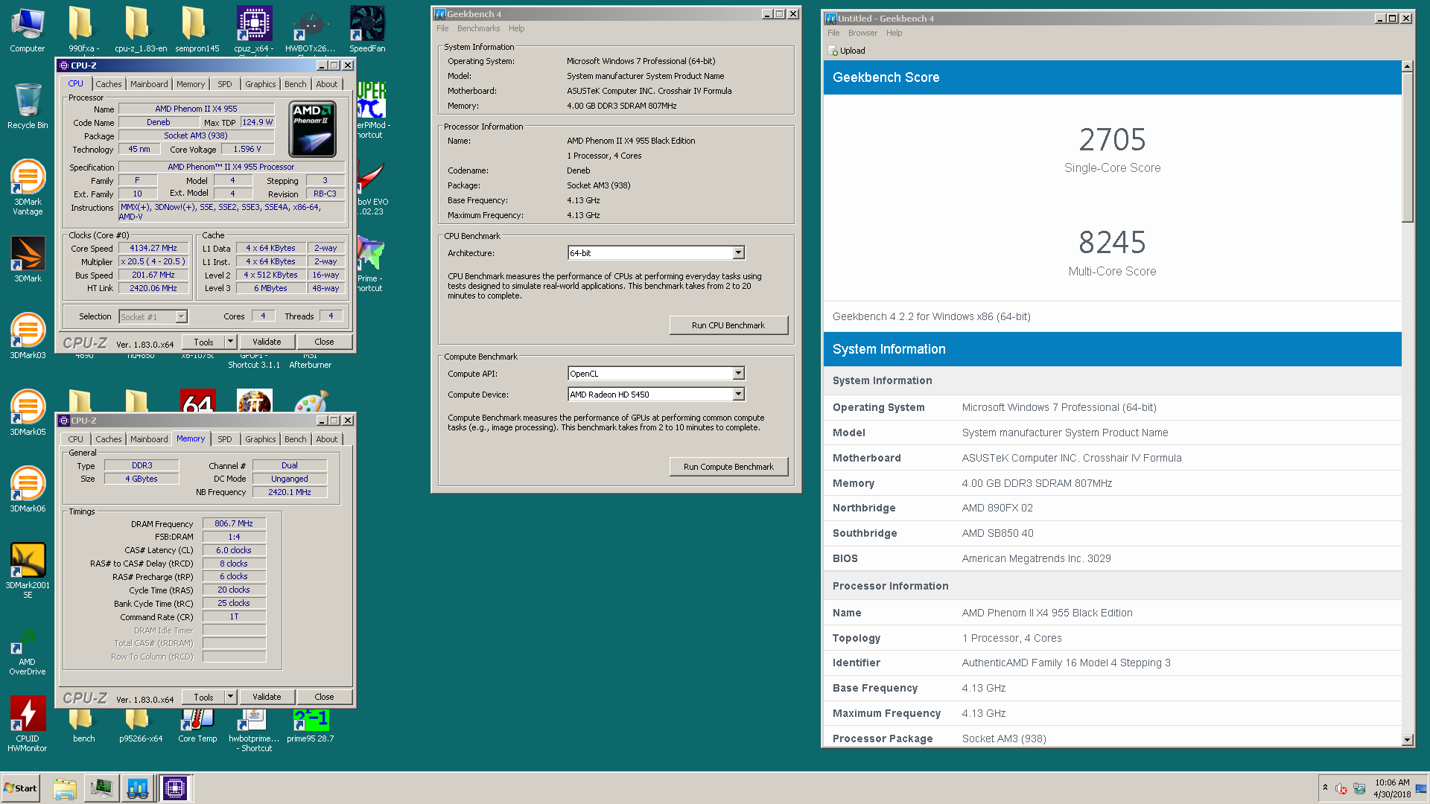Expand Tools arrow in lower CPU-Z window
Image resolution: width=1430 pixels, height=804 pixels.
point(230,697)
